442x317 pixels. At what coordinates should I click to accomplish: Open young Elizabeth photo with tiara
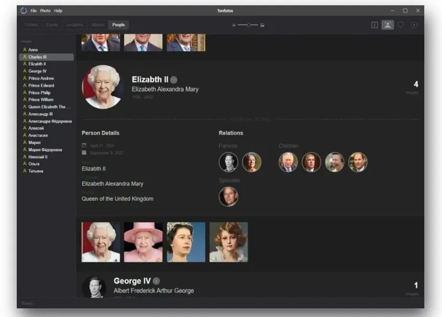[x=186, y=242]
